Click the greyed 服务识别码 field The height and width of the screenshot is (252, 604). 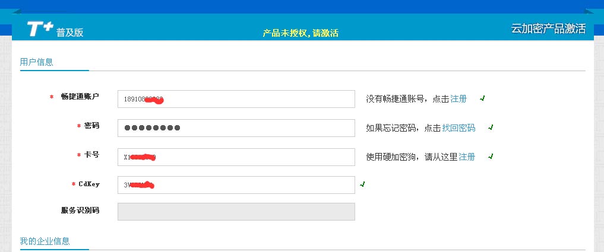tap(236, 212)
